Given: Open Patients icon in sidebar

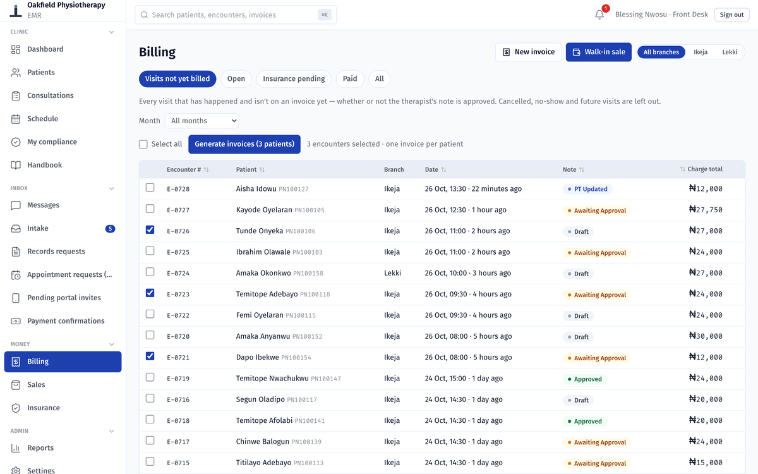Looking at the screenshot, I should (x=16, y=73).
